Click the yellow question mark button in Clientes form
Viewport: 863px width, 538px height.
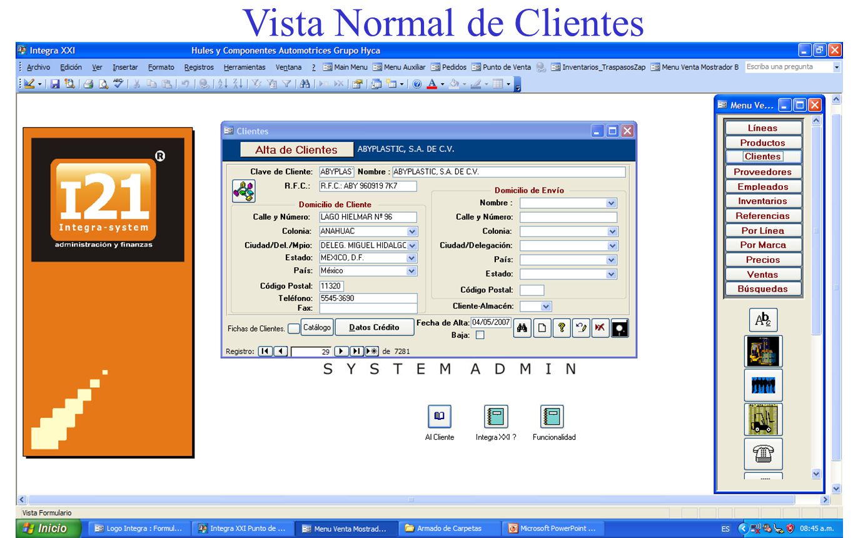tap(562, 328)
